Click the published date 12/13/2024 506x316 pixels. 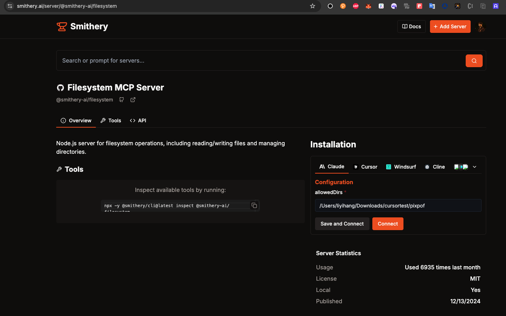[x=465, y=301]
